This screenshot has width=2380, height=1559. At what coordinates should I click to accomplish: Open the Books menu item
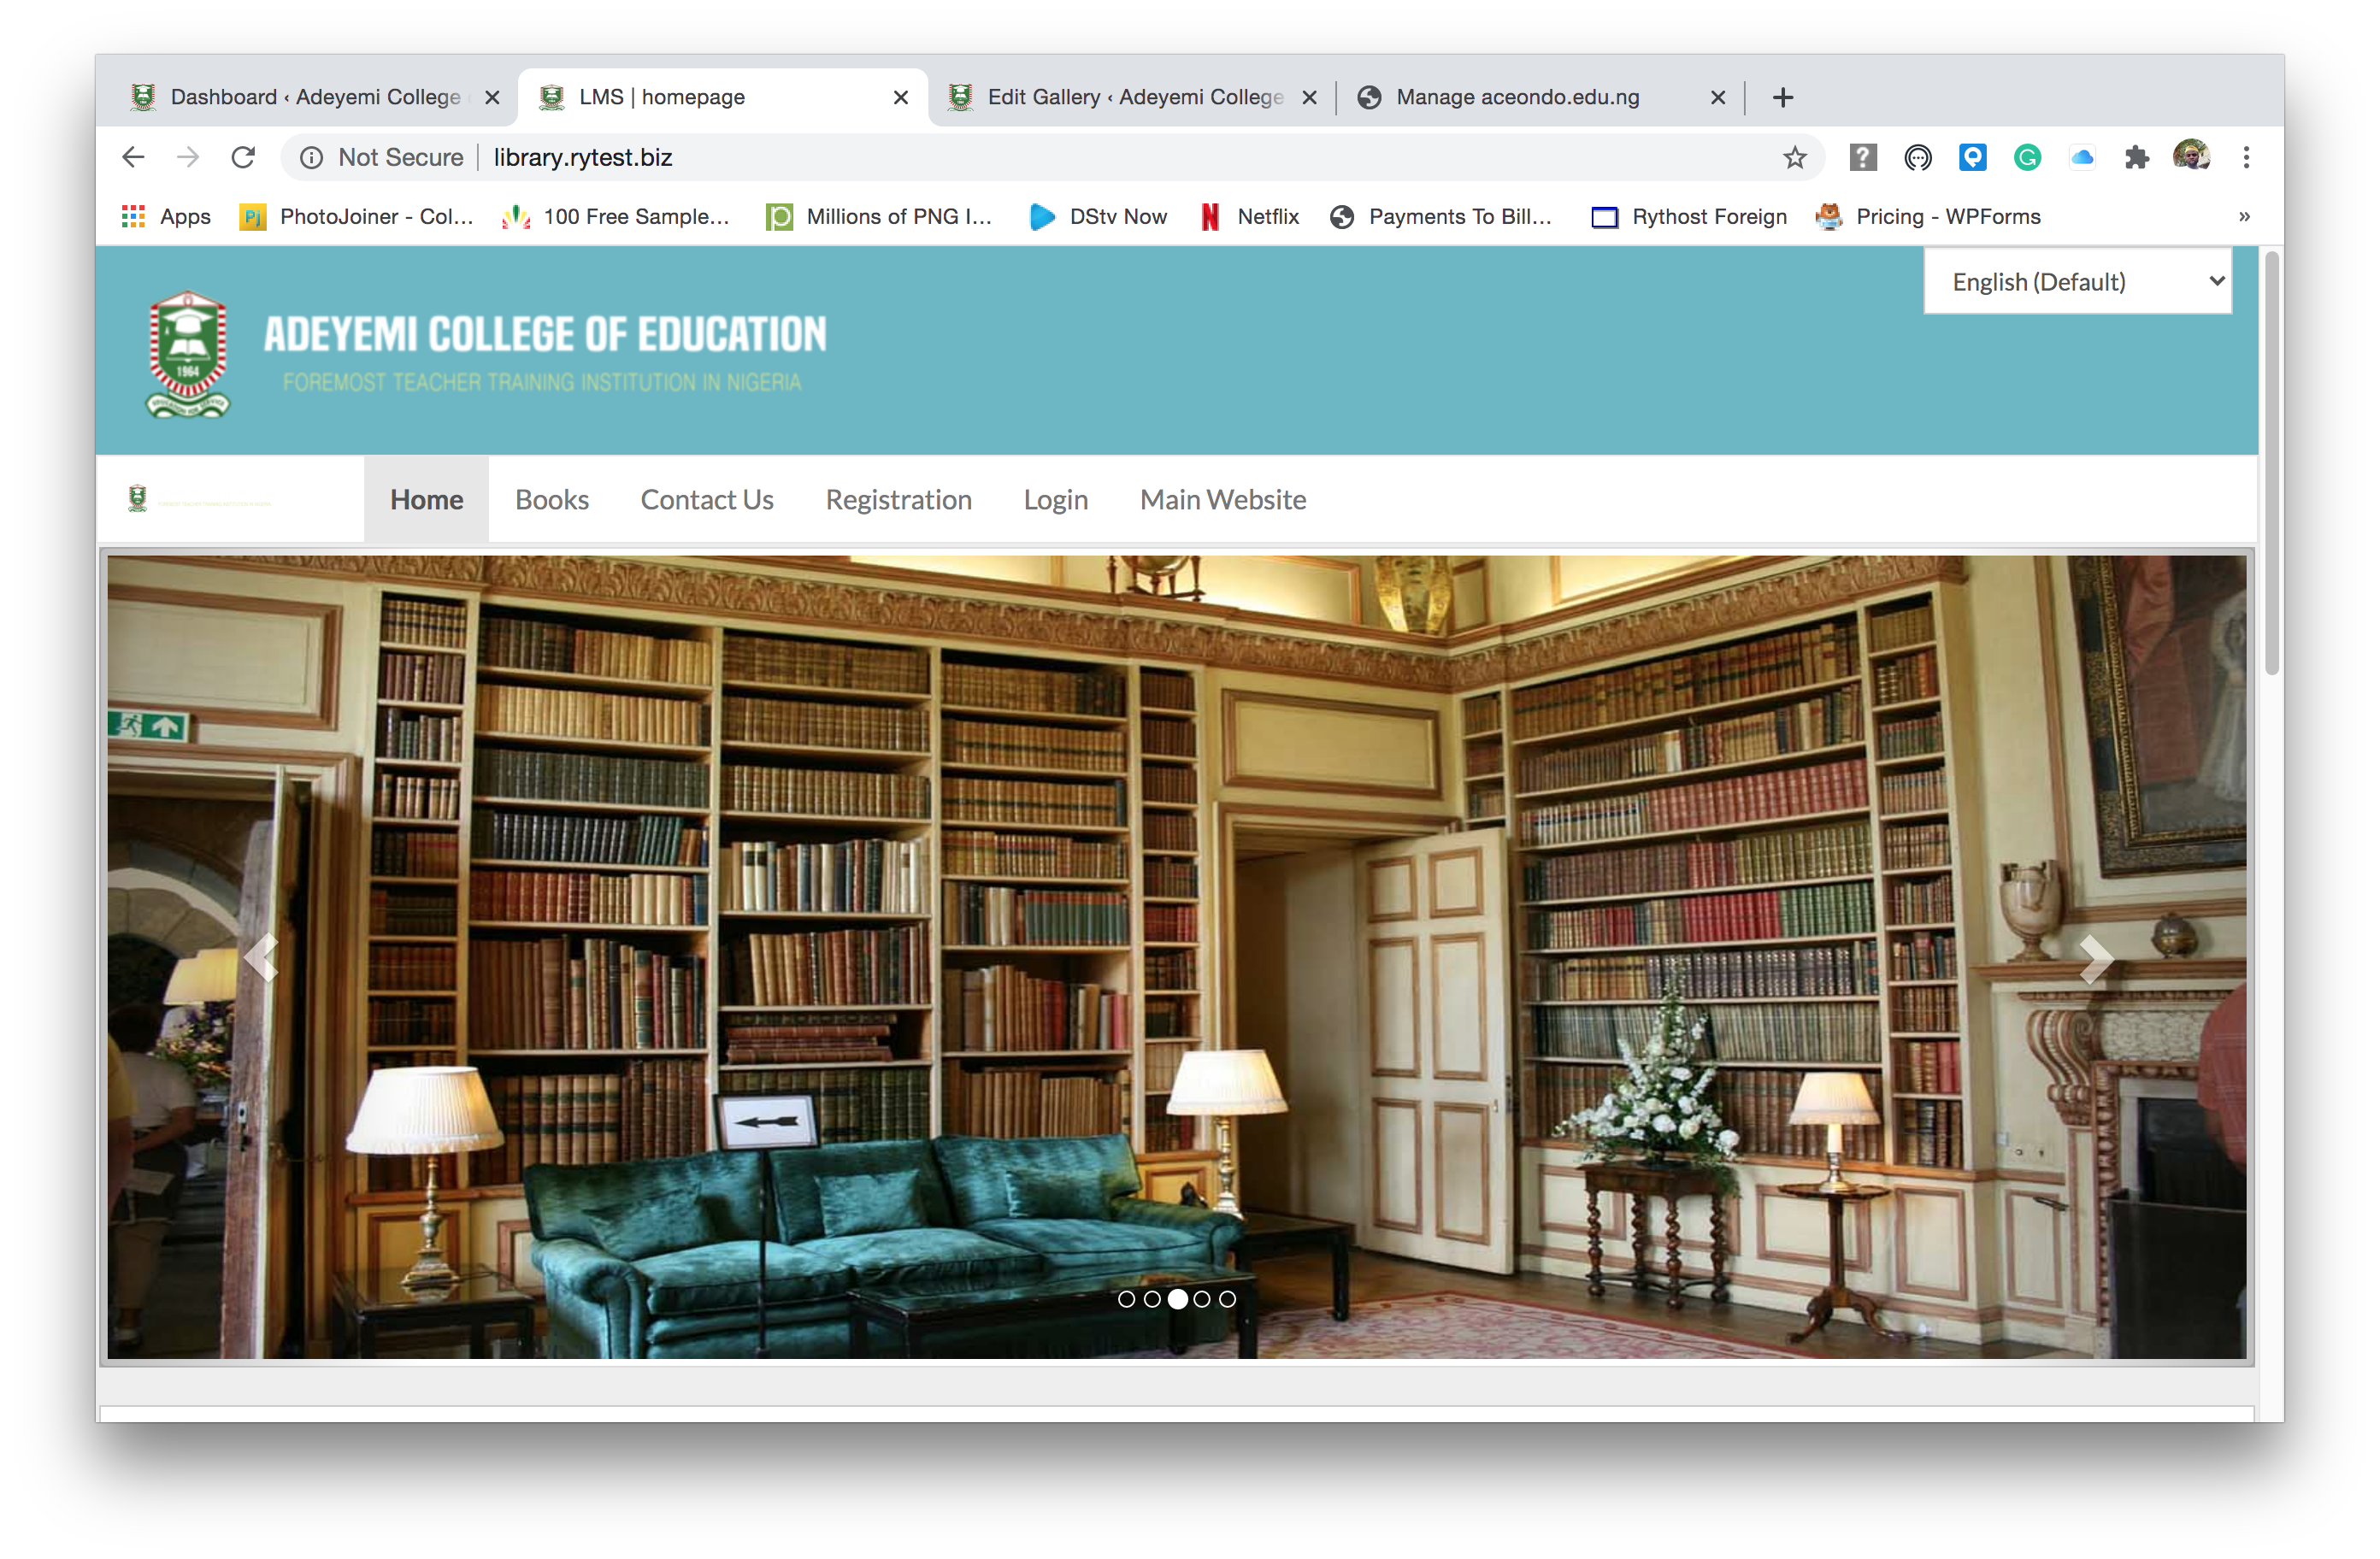(x=552, y=499)
